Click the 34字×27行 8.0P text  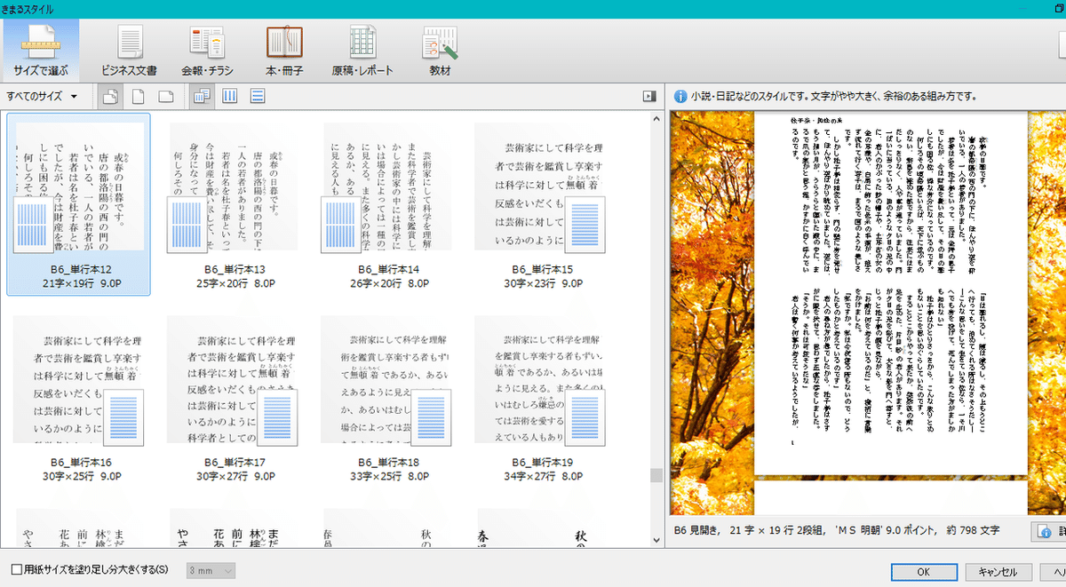tap(543, 477)
